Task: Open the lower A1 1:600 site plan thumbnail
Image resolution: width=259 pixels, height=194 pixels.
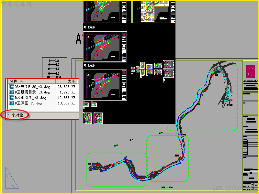Action: click(105, 85)
